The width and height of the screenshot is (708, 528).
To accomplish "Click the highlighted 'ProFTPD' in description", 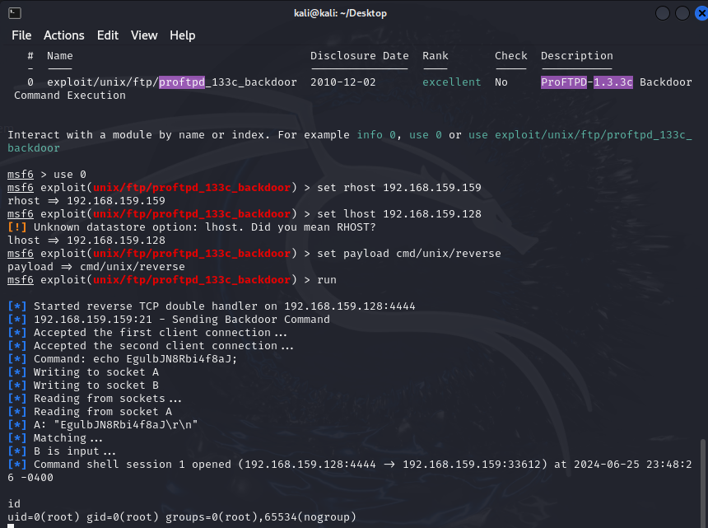I will (x=564, y=82).
